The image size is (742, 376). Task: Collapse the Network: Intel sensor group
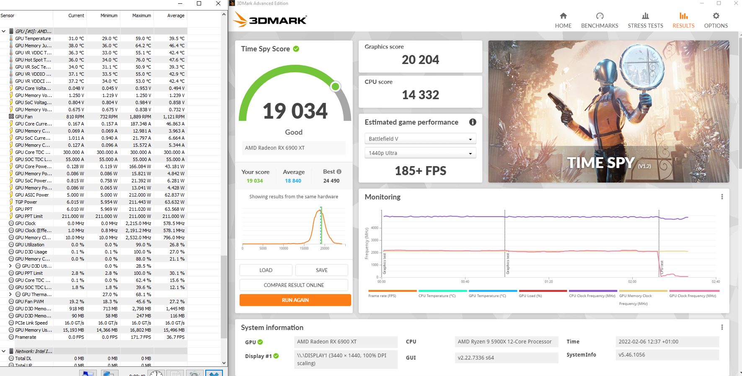point(4,351)
